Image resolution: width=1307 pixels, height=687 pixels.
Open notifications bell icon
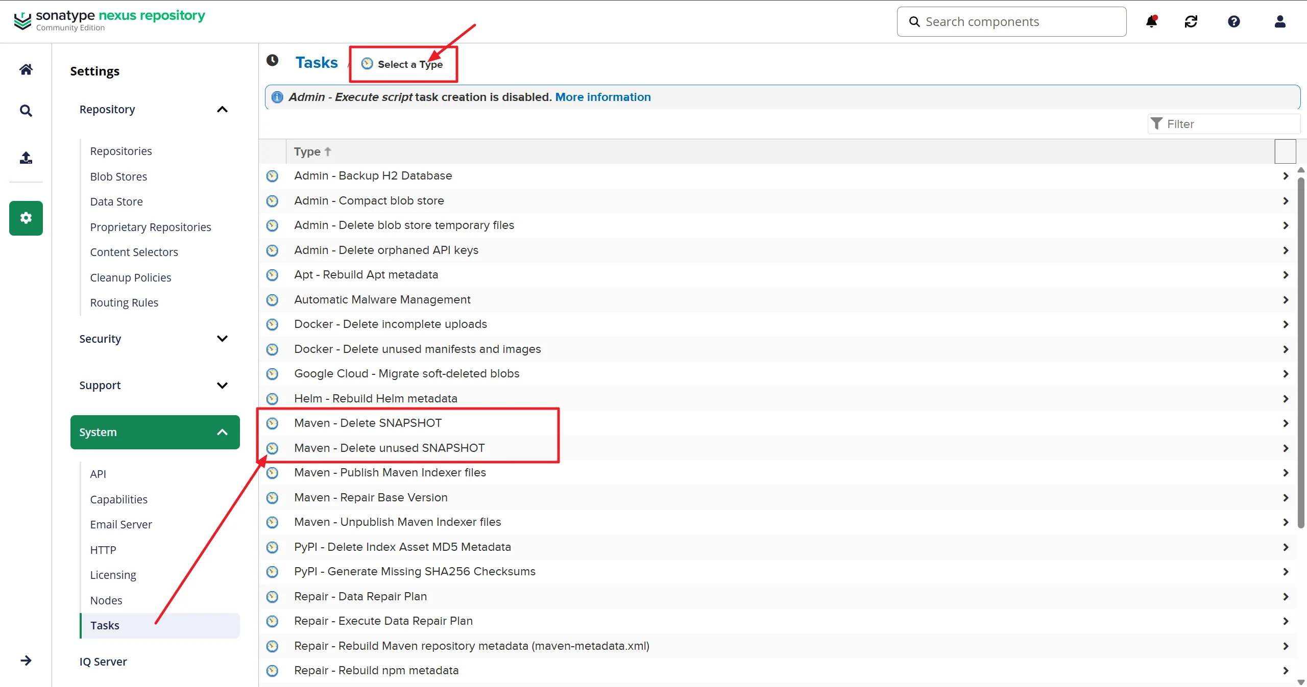pyautogui.click(x=1152, y=21)
